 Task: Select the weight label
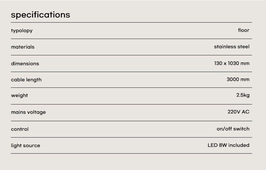click(19, 96)
